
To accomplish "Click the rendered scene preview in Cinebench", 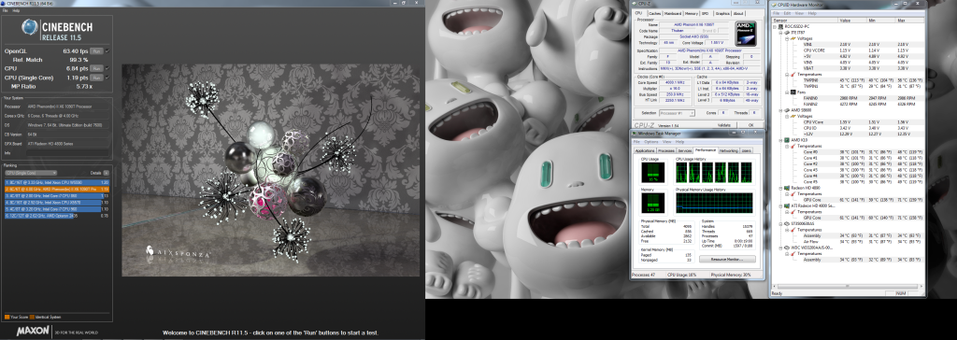I will click(271, 170).
